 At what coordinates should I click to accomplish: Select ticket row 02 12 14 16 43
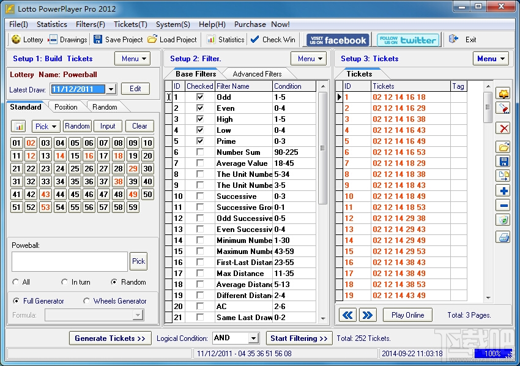point(401,130)
